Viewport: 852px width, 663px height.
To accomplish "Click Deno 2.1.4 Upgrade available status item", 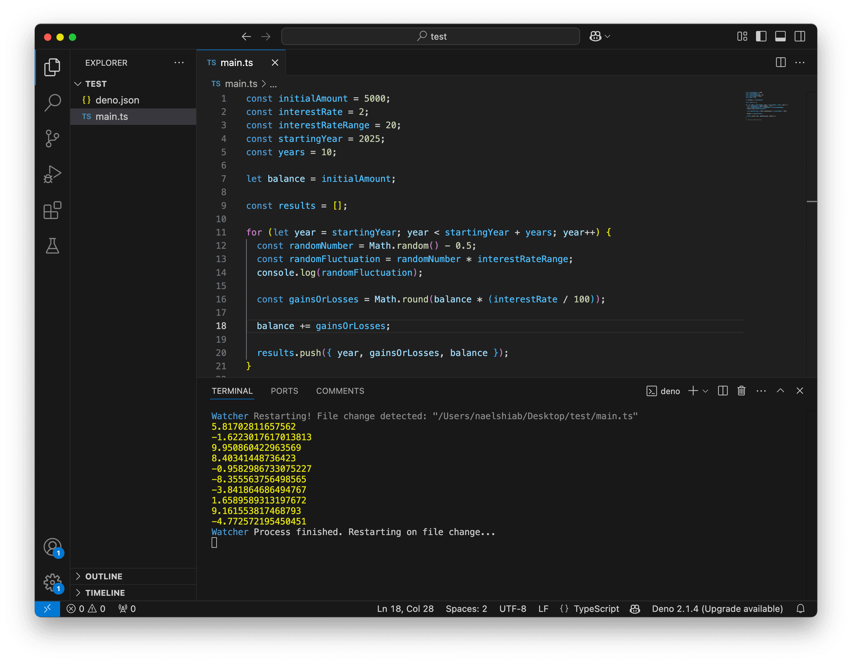I will (718, 609).
